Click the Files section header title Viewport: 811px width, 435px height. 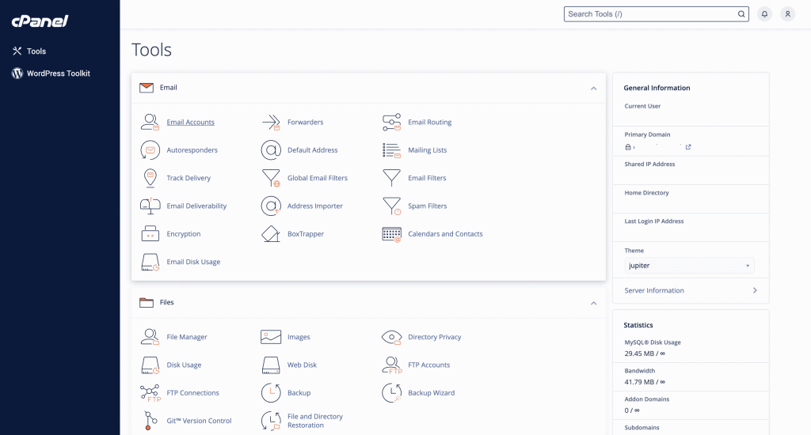point(166,302)
